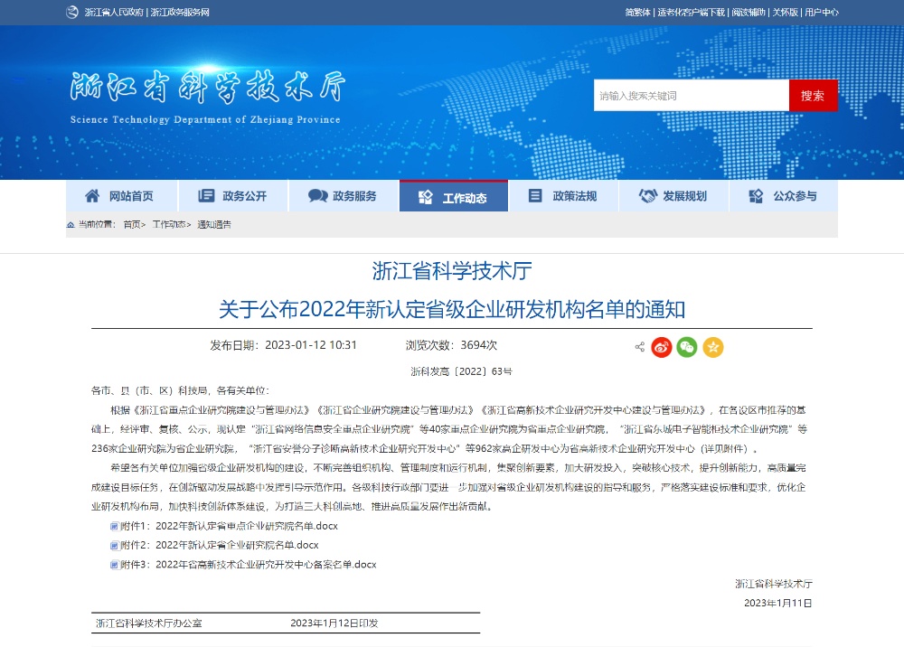
Task: Click the search keyword input field
Action: pyautogui.click(x=691, y=96)
